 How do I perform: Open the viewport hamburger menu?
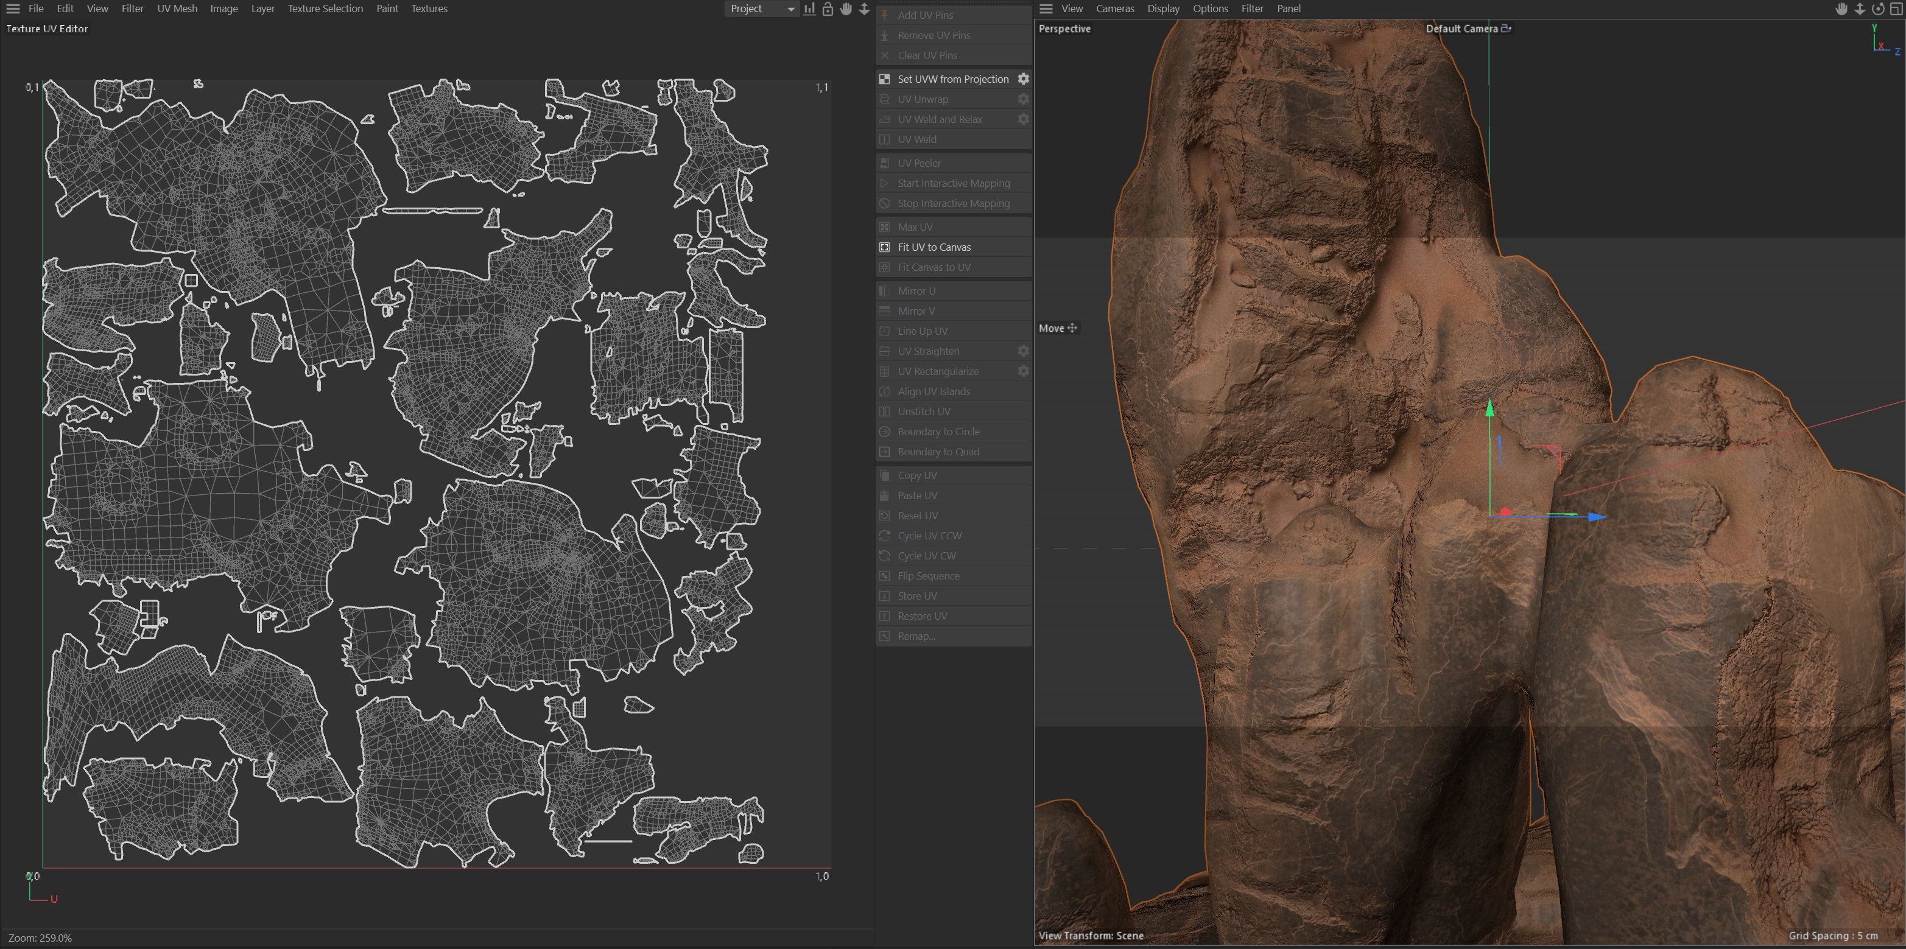(x=1046, y=9)
